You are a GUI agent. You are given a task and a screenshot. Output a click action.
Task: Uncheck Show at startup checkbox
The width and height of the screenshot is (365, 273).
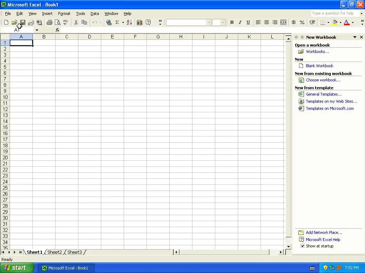[x=302, y=246]
